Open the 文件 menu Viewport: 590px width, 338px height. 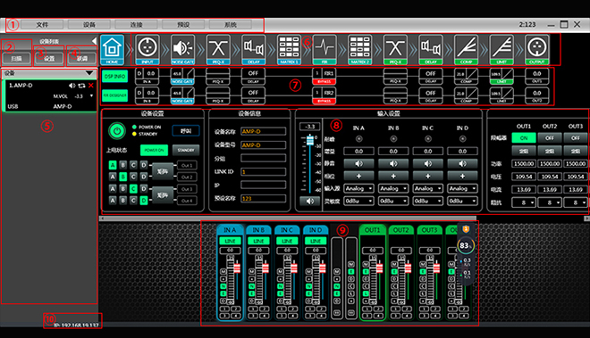[42, 25]
